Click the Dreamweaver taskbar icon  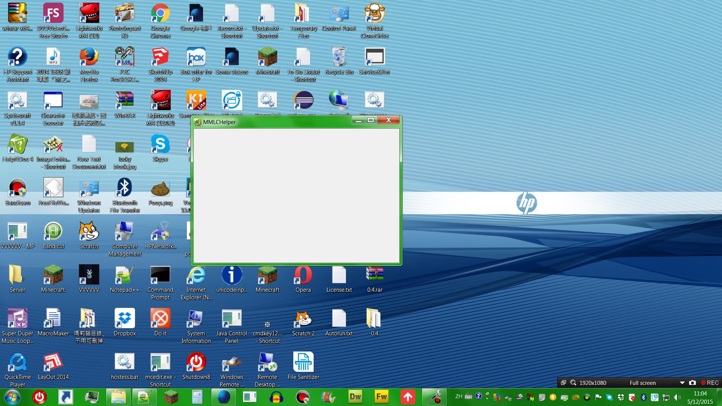point(355,397)
